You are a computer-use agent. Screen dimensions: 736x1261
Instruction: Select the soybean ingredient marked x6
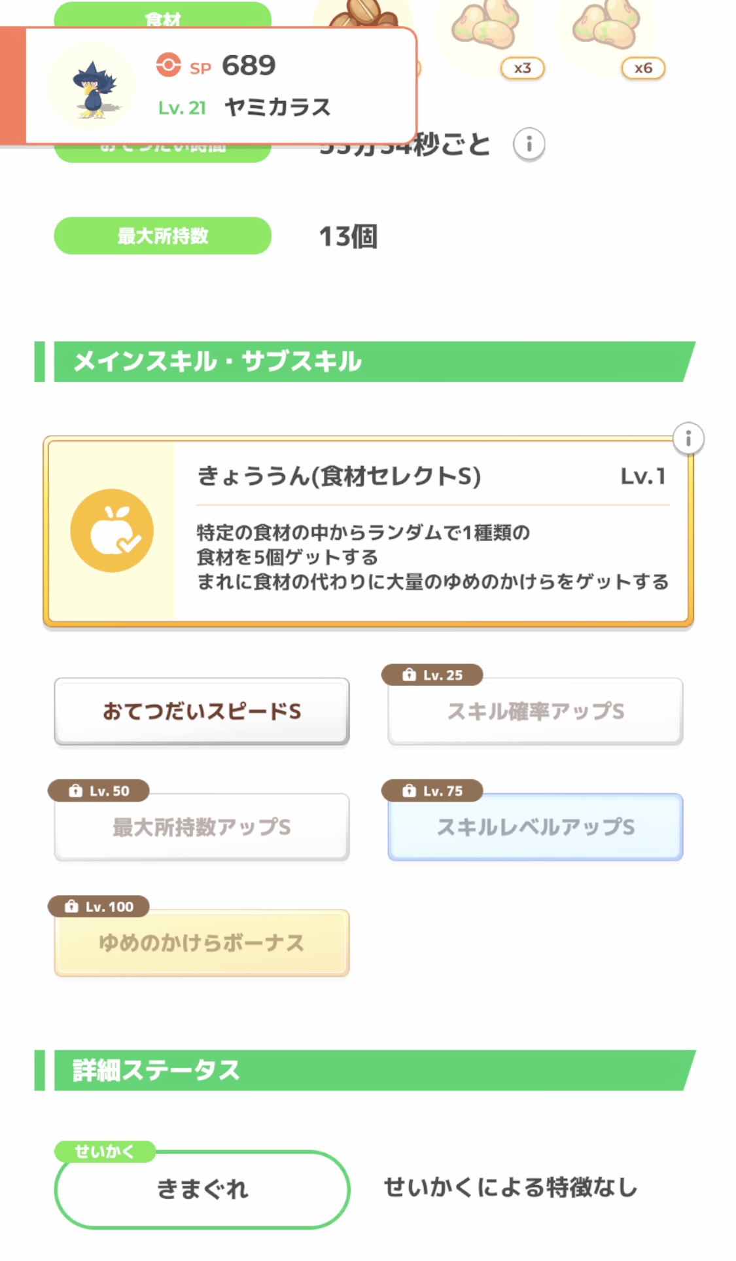tap(605, 29)
